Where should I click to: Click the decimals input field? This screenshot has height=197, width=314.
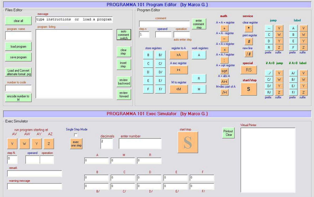107,144
